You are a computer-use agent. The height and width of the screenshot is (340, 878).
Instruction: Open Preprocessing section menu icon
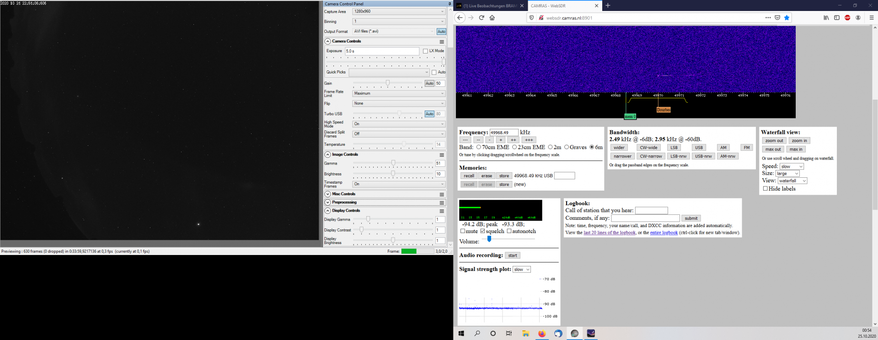[x=442, y=202]
